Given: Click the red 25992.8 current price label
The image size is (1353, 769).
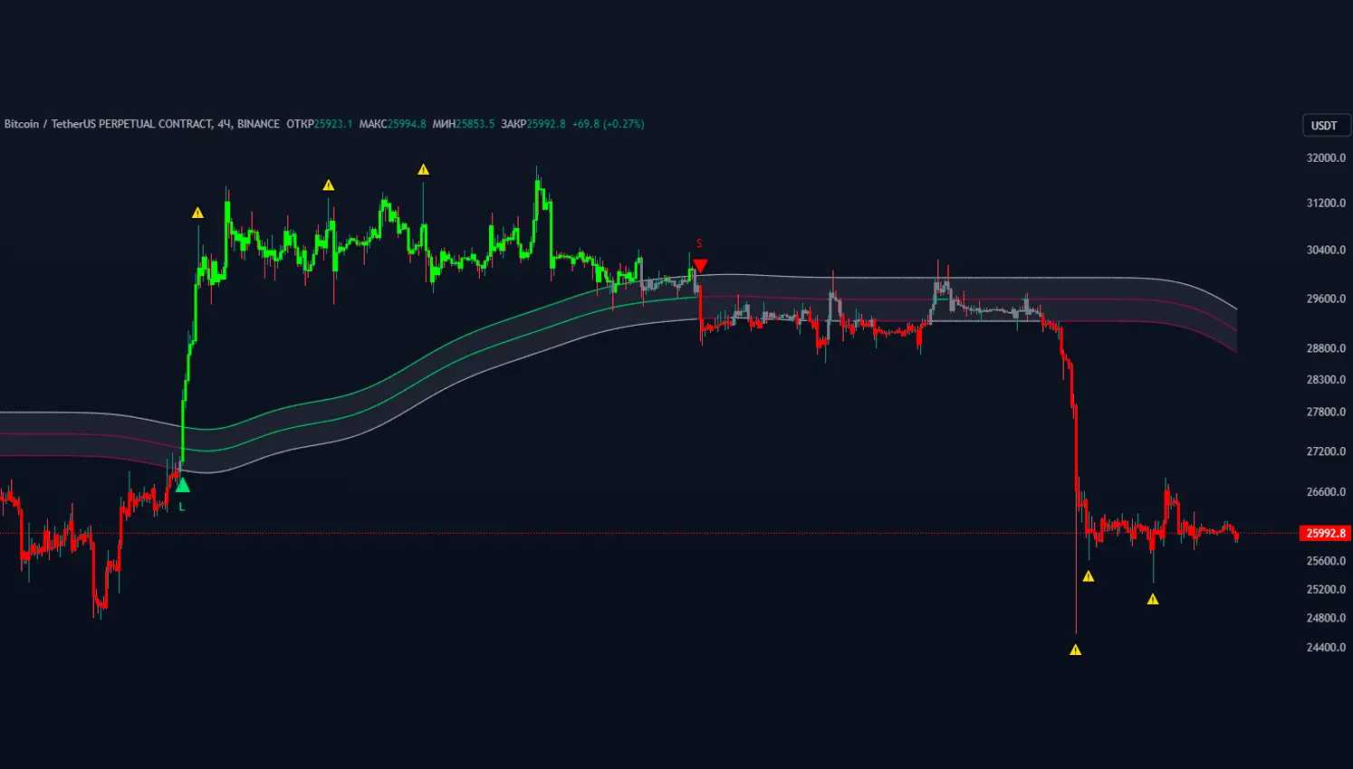Looking at the screenshot, I should [x=1326, y=534].
